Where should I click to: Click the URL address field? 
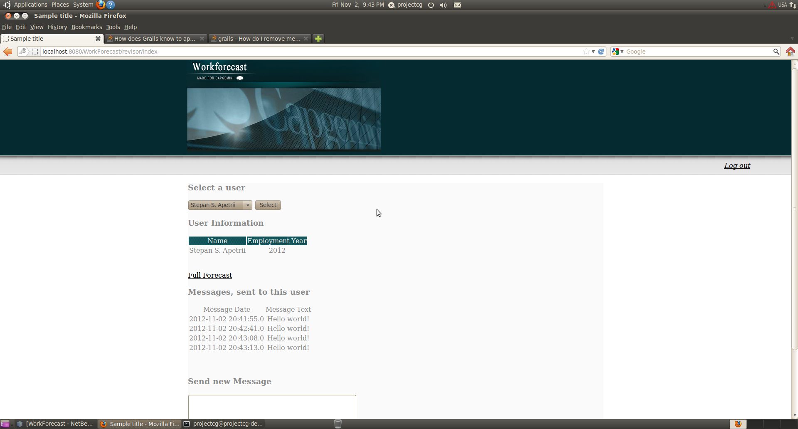pyautogui.click(x=312, y=52)
